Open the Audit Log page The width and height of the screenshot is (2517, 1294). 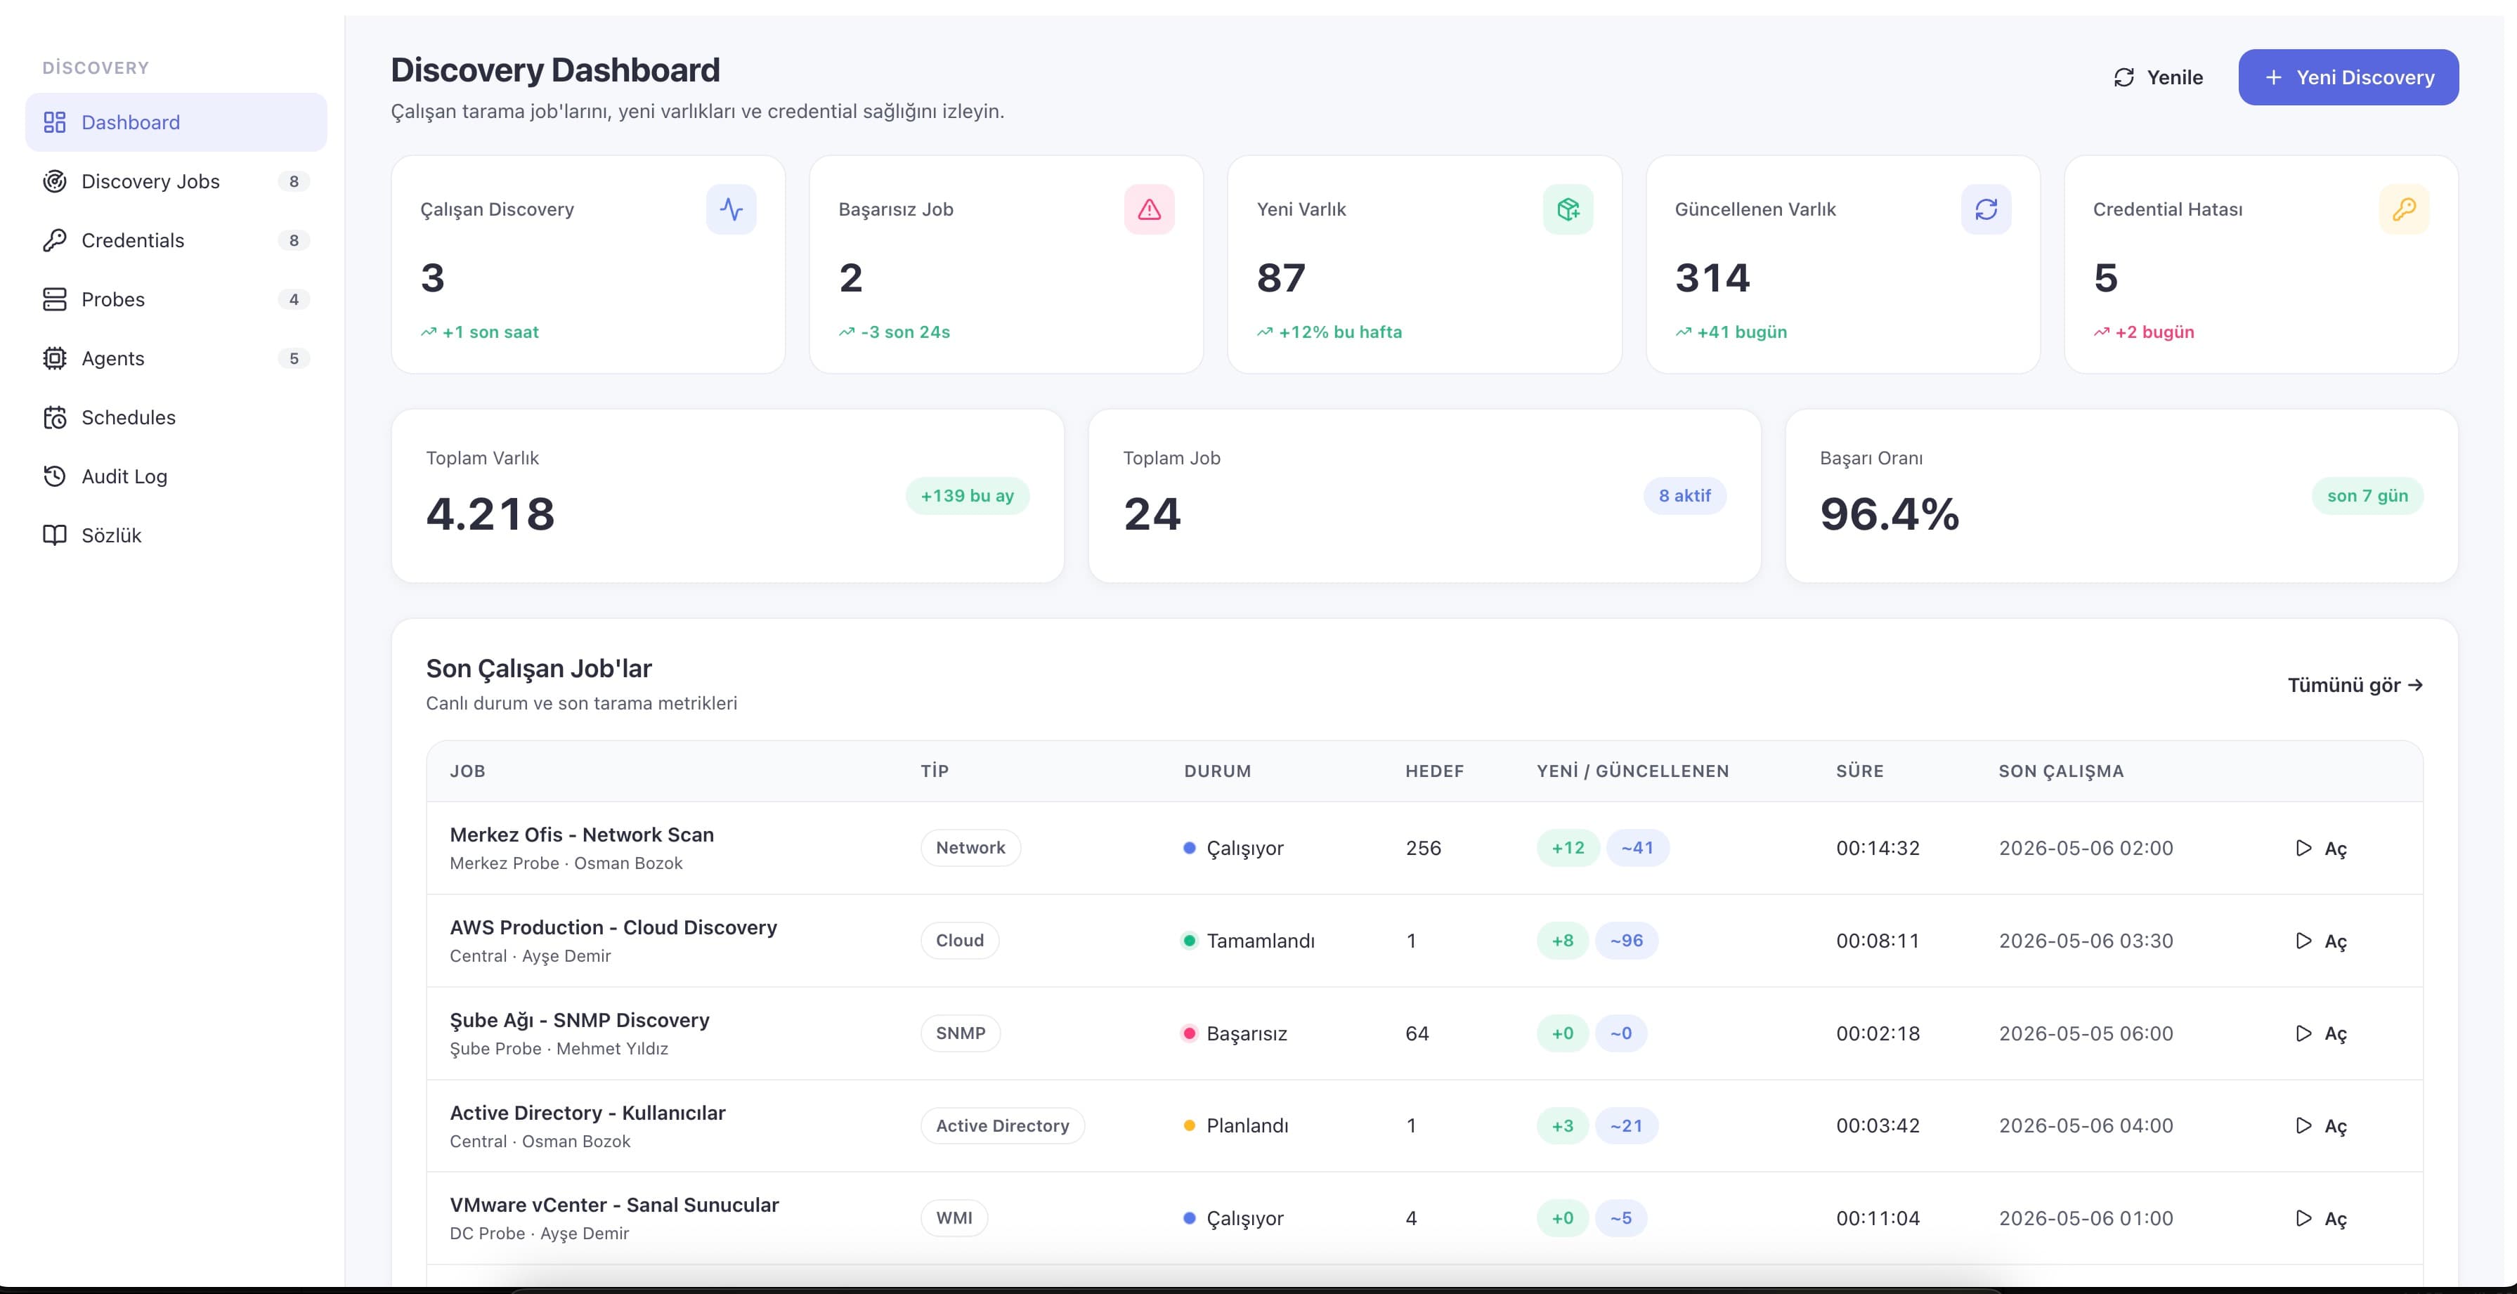click(176, 476)
